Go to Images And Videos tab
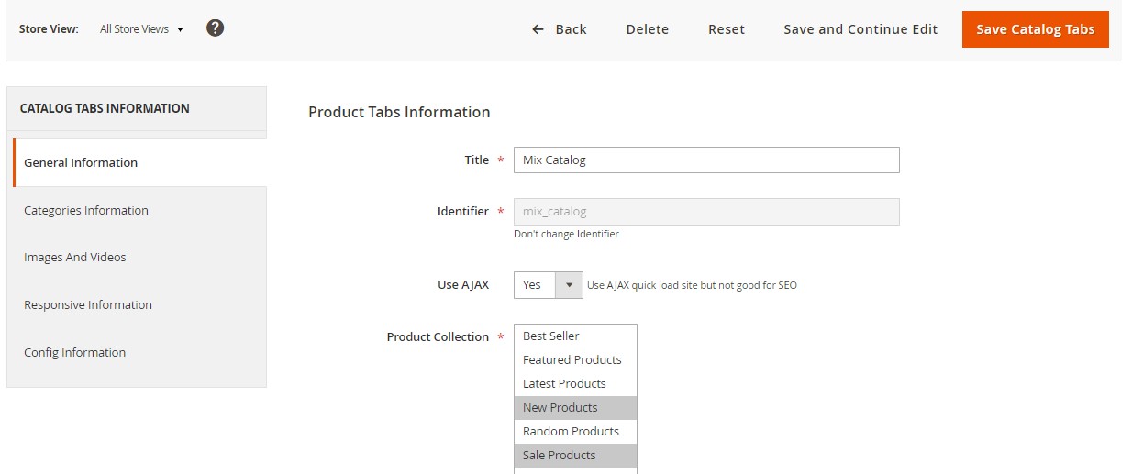The image size is (1132, 474). [75, 258]
